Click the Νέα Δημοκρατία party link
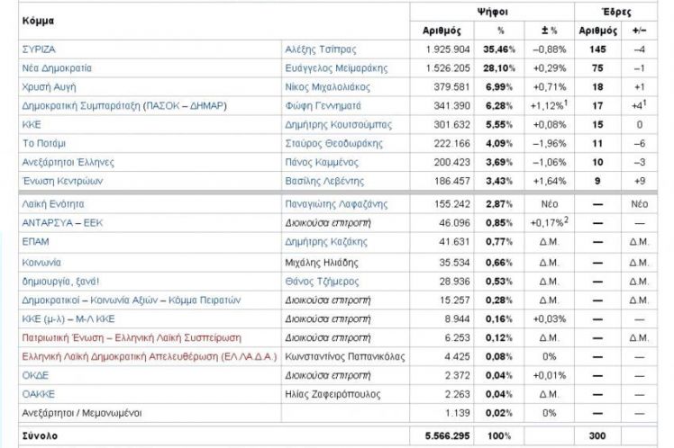The height and width of the screenshot is (448, 674). click(57, 67)
